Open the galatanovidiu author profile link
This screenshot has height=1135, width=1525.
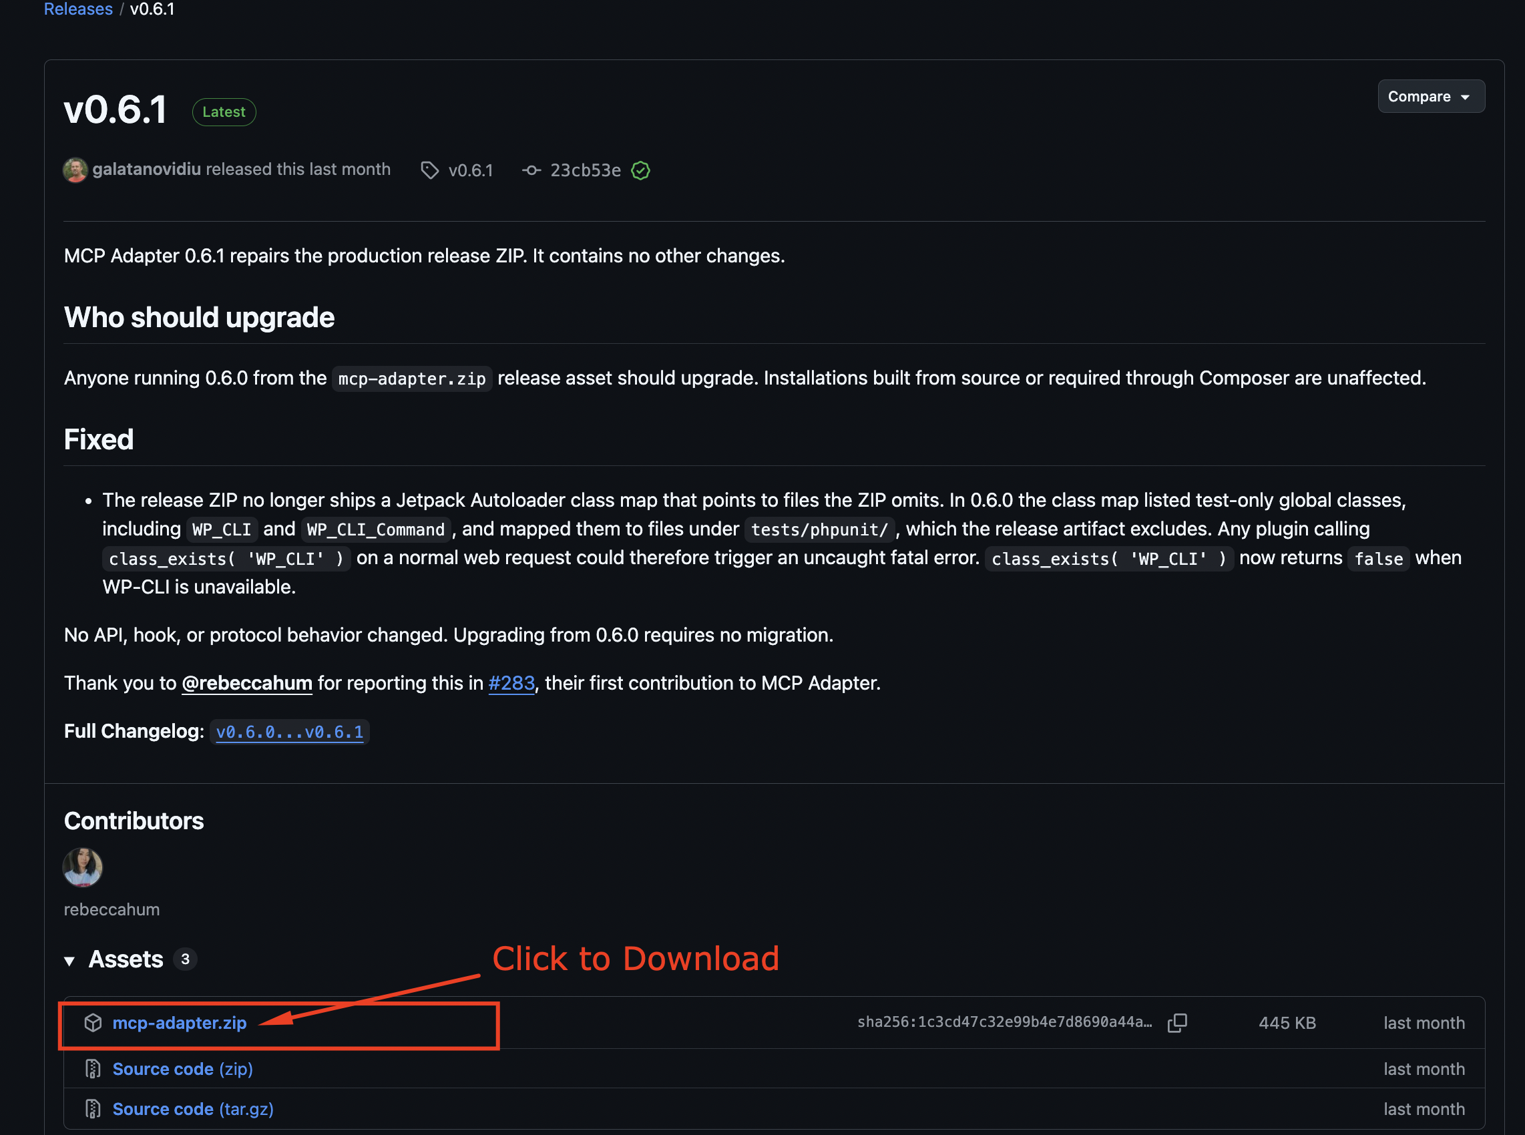click(x=147, y=169)
